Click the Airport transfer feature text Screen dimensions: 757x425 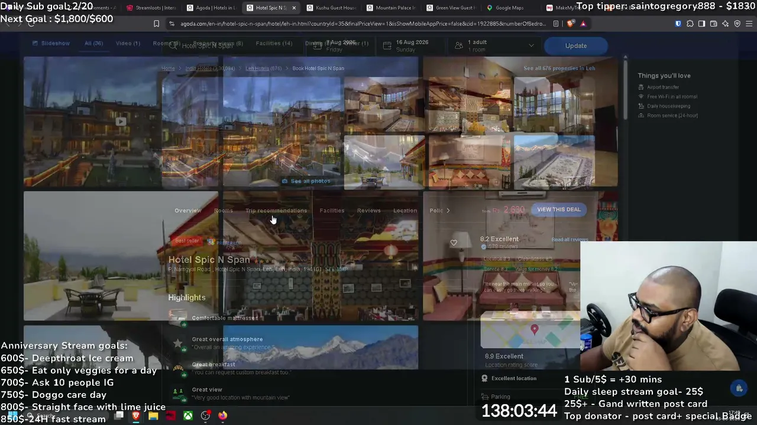click(663, 87)
